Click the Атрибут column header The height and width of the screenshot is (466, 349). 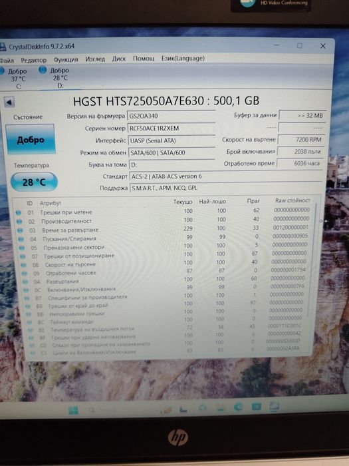(51, 203)
